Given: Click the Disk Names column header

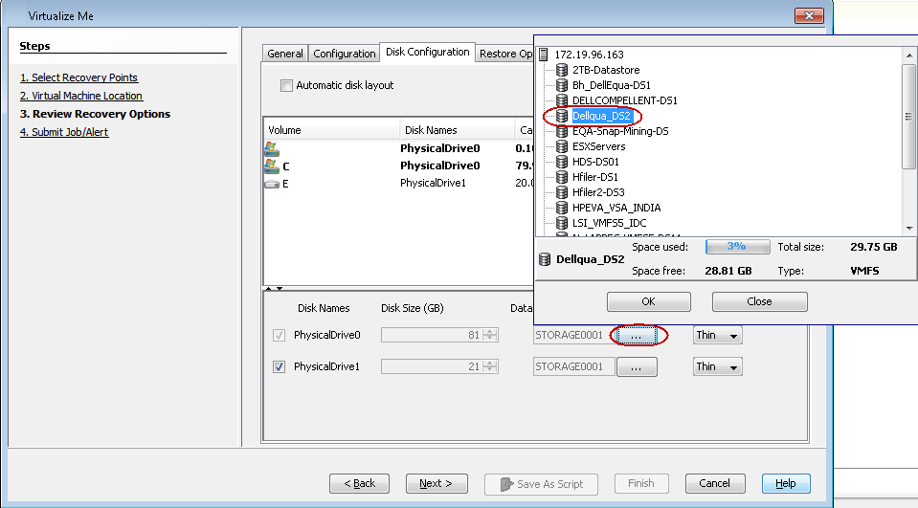Looking at the screenshot, I should point(458,130).
